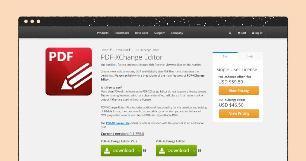Open the Downloads menu
This screenshot has height=161, width=306.
tap(122, 33)
